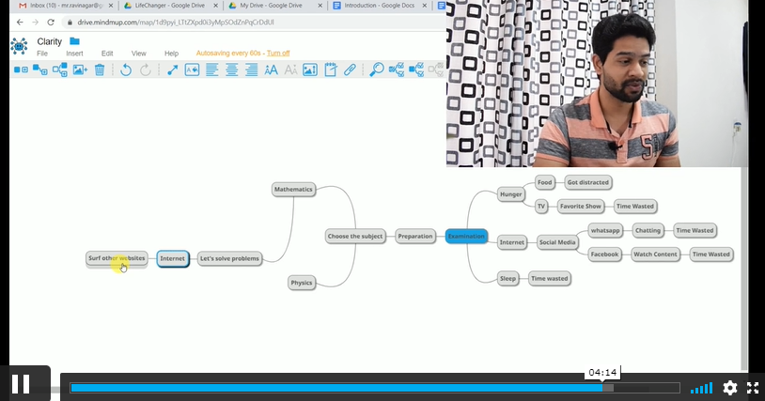Open the blue folder icon beside Clarity

coord(74,41)
